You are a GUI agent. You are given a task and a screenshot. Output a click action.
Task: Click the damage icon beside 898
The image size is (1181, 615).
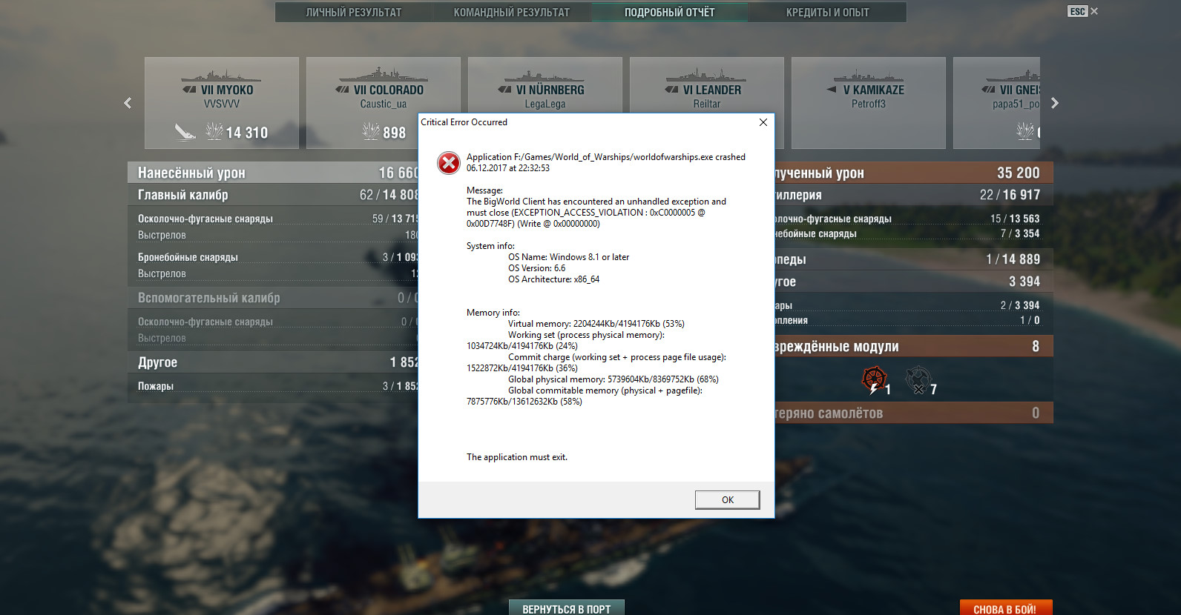click(371, 132)
